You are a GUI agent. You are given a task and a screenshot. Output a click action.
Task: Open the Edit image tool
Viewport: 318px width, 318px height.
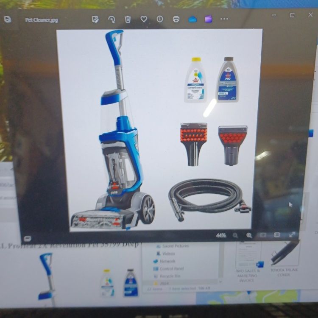coord(95,19)
